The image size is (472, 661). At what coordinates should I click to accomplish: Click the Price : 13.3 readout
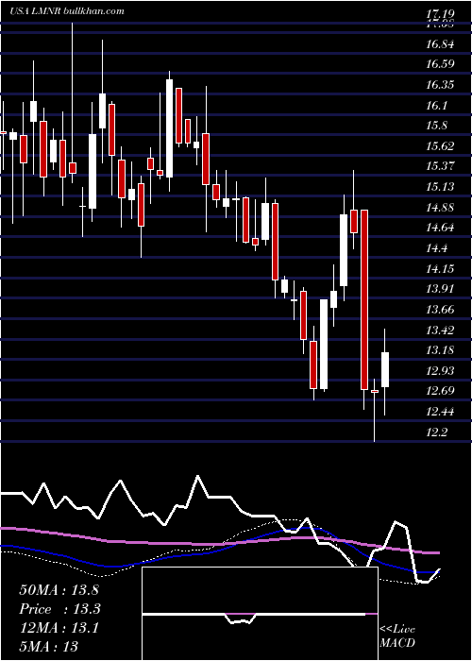point(59,609)
